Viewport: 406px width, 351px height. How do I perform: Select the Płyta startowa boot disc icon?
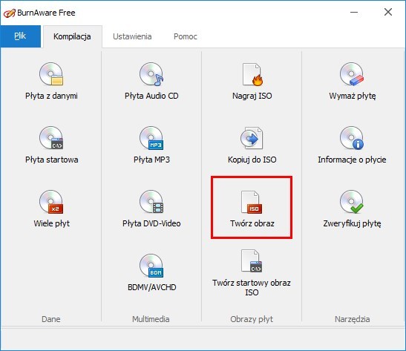click(51, 138)
